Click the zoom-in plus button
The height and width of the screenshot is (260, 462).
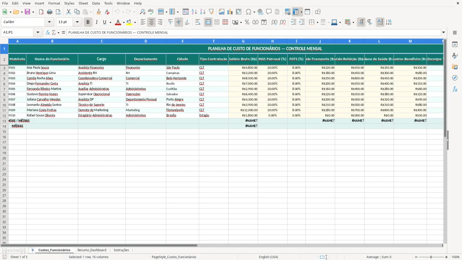click(447, 257)
